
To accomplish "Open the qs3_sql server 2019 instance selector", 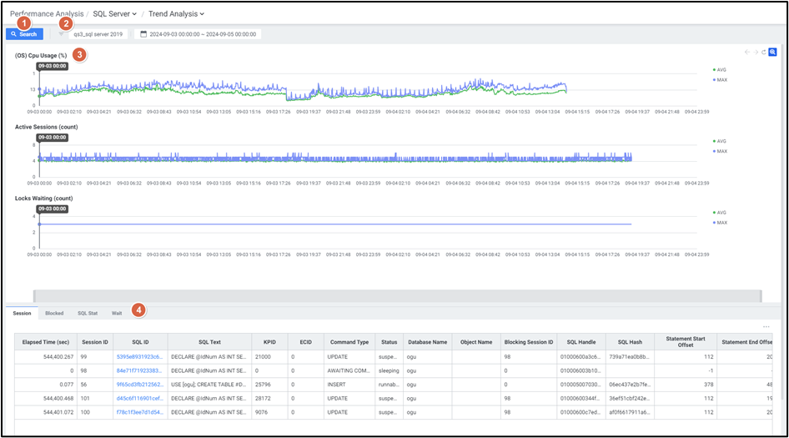I will coord(98,34).
